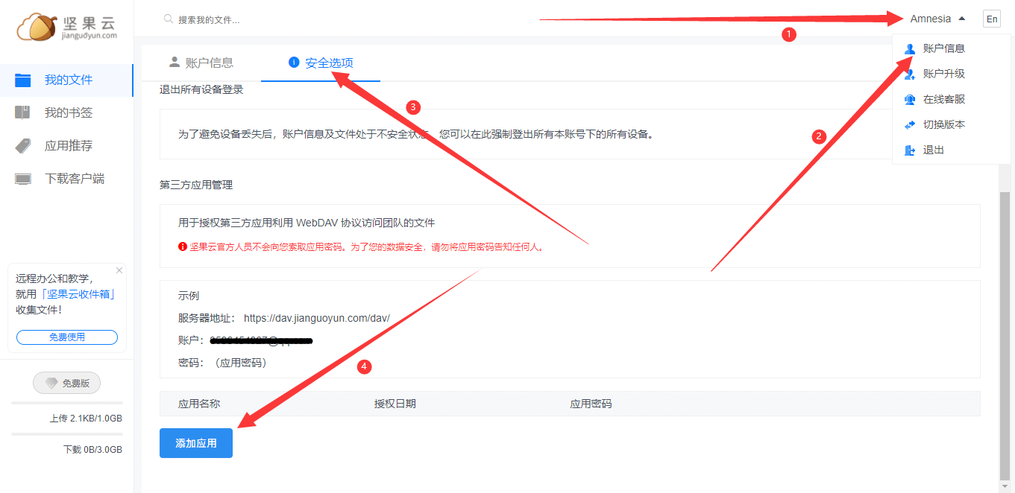This screenshot has height=493, width=1015.
Task: Click the 退出 logout icon in menu
Action: [909, 149]
